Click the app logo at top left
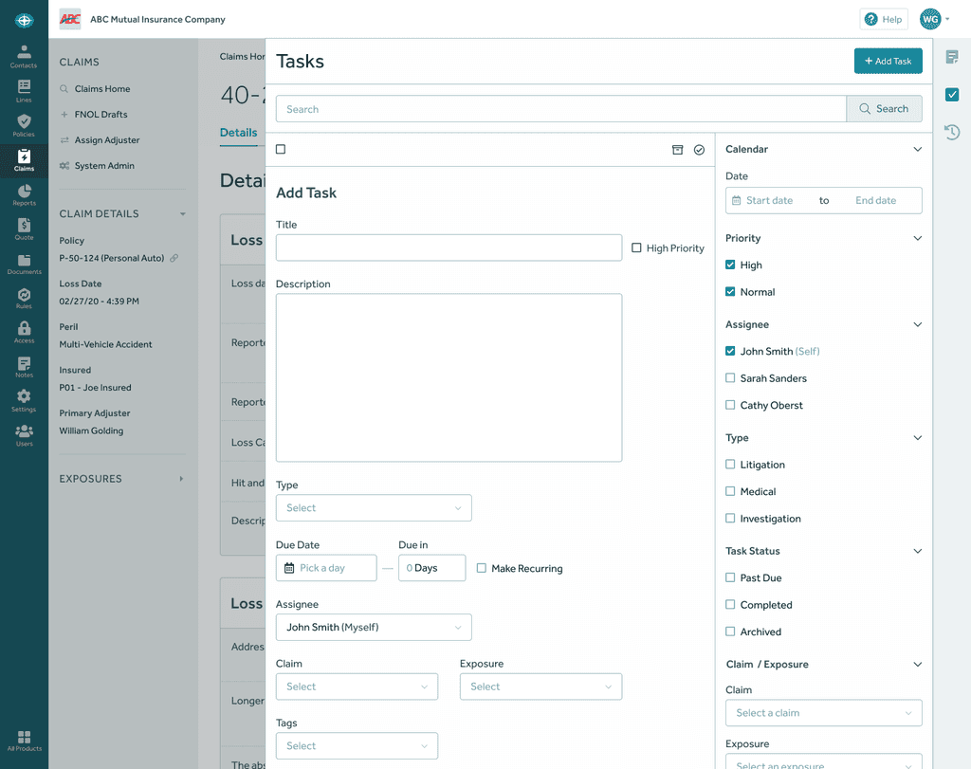Viewport: 971px width, 769px height. click(x=24, y=21)
